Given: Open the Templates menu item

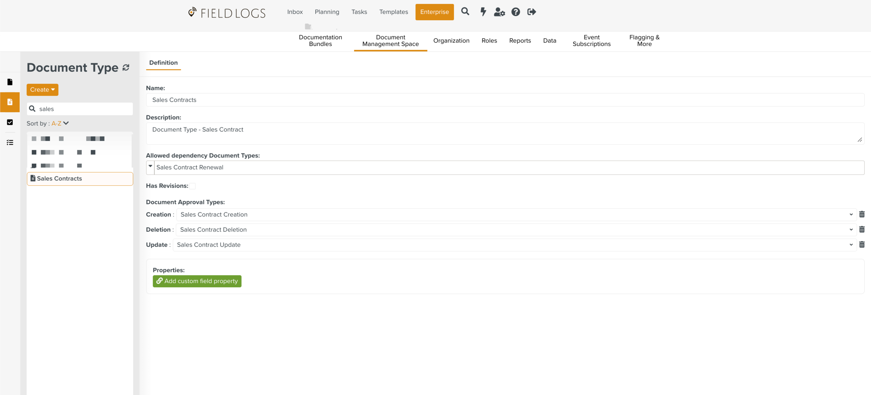Looking at the screenshot, I should coord(393,12).
